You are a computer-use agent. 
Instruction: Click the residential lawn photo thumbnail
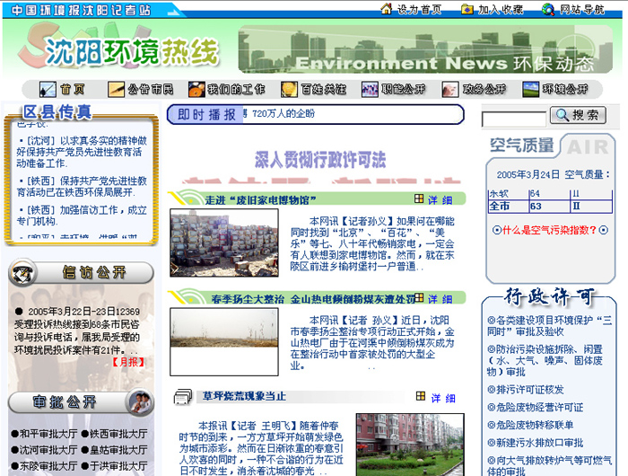(x=410, y=445)
